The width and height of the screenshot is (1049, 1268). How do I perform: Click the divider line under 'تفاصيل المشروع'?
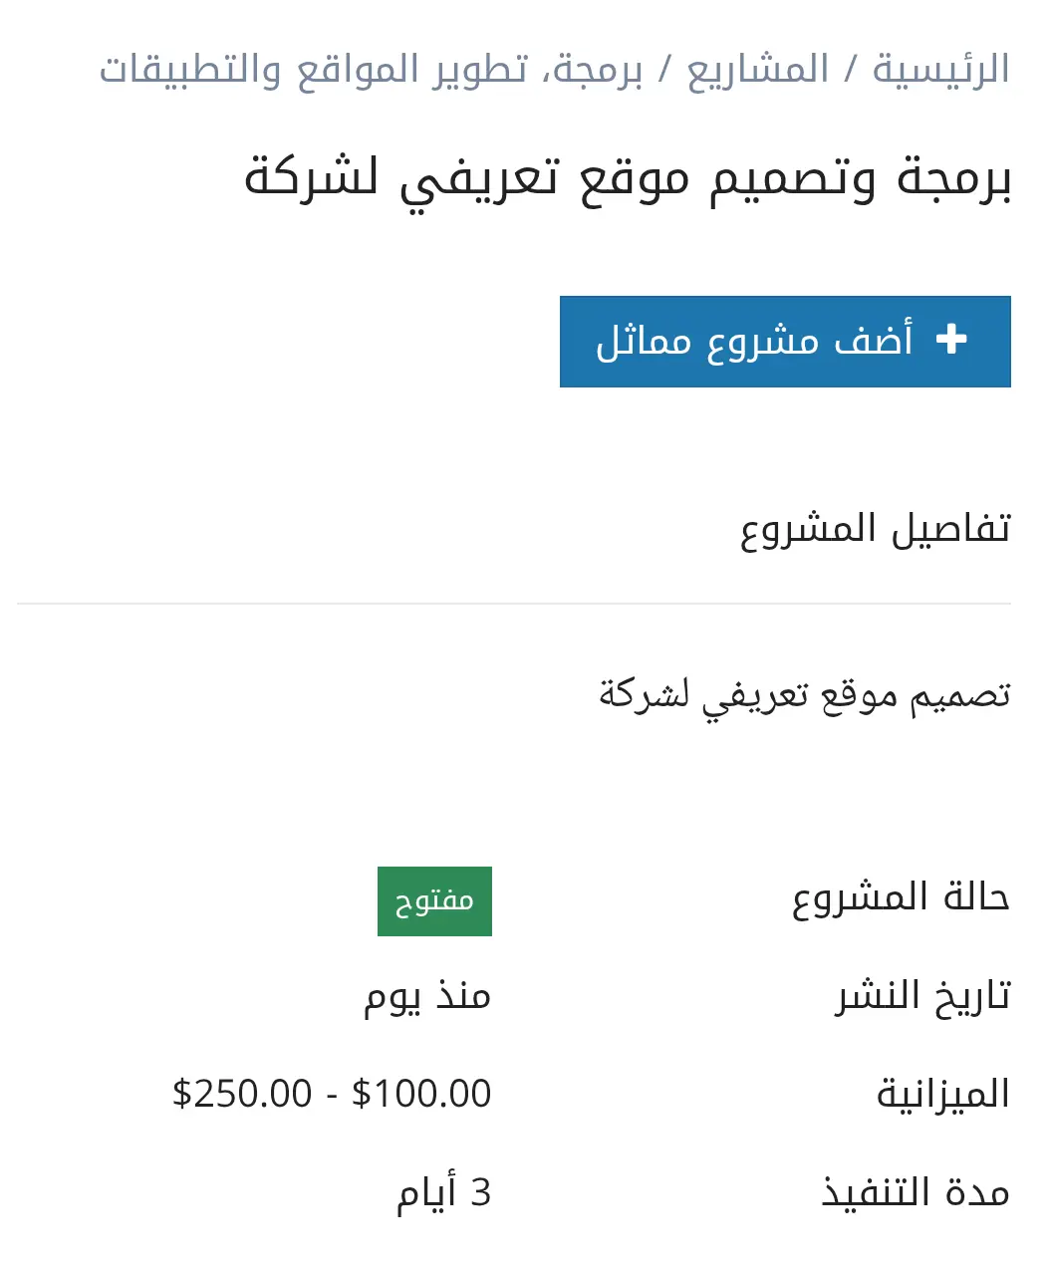[514, 604]
